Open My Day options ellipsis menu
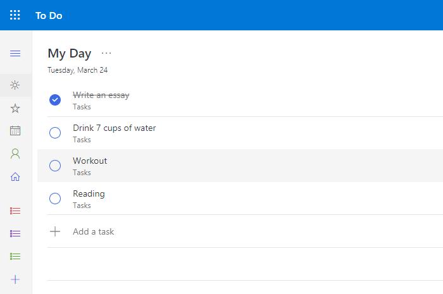This screenshot has width=443, height=294. pyautogui.click(x=106, y=54)
